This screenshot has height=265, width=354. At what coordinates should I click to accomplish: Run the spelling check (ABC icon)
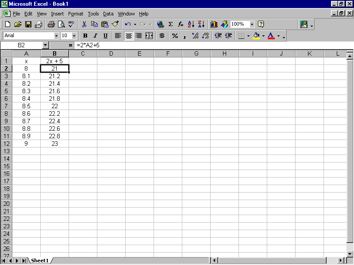click(71, 24)
